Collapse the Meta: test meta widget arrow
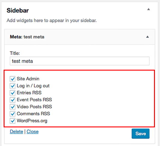The image size is (160, 146). coord(147,37)
